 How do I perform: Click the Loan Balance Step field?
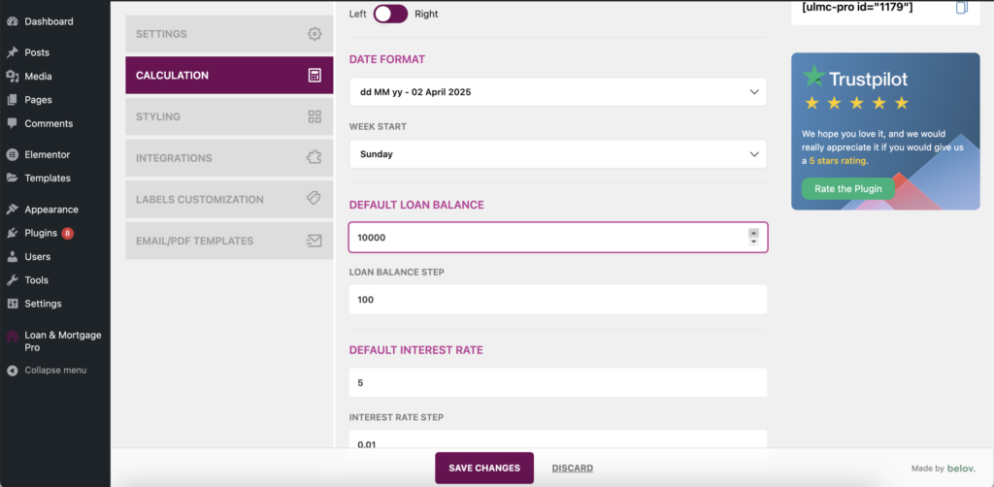(557, 300)
